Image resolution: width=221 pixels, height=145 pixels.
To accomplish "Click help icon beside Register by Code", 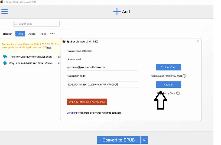I will 178,93.
